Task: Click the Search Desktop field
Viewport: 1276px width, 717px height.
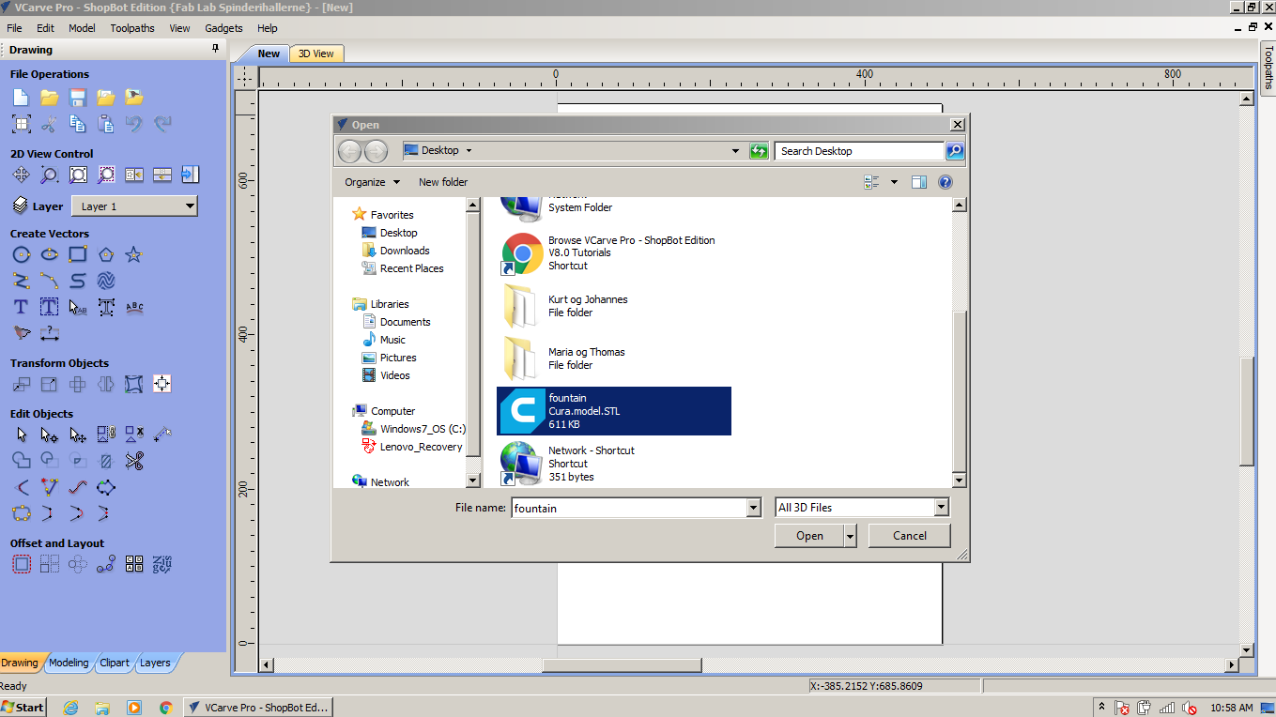Action: [859, 151]
